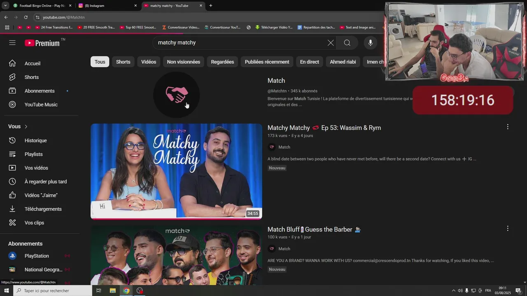Click the Windows taskbar search box
Viewport: 527px width, 296px height.
point(52,291)
